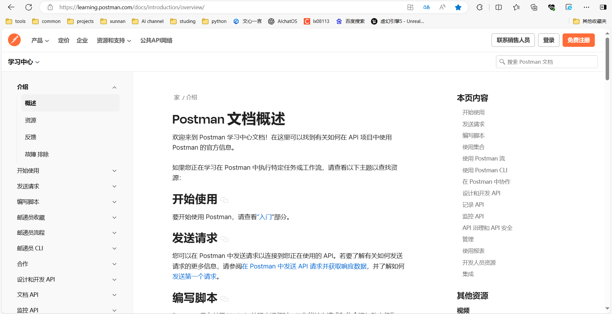The height and width of the screenshot is (314, 612).
Task: Open the split/apps grid icon in address bar
Action: (410, 7)
